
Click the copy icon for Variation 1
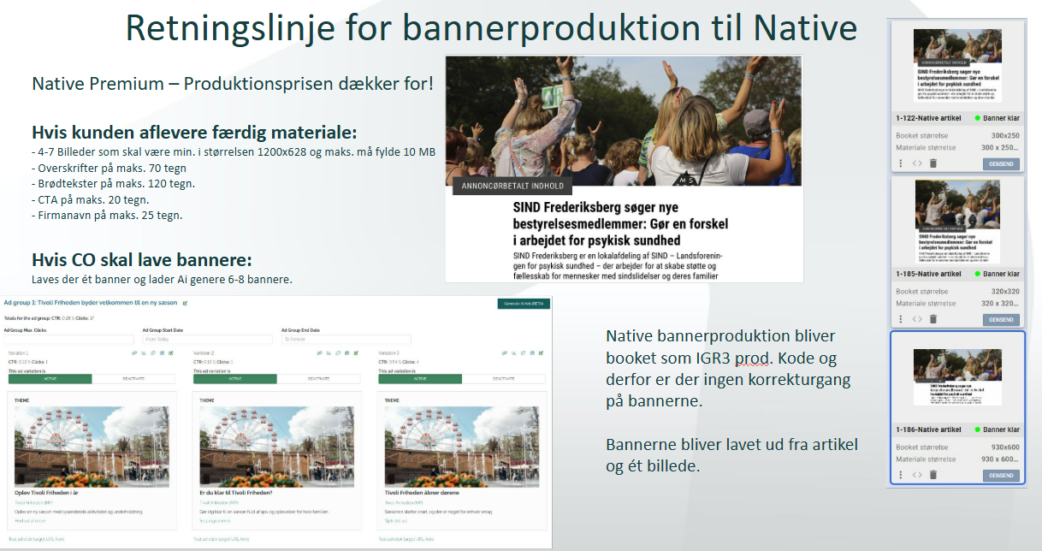[153, 353]
